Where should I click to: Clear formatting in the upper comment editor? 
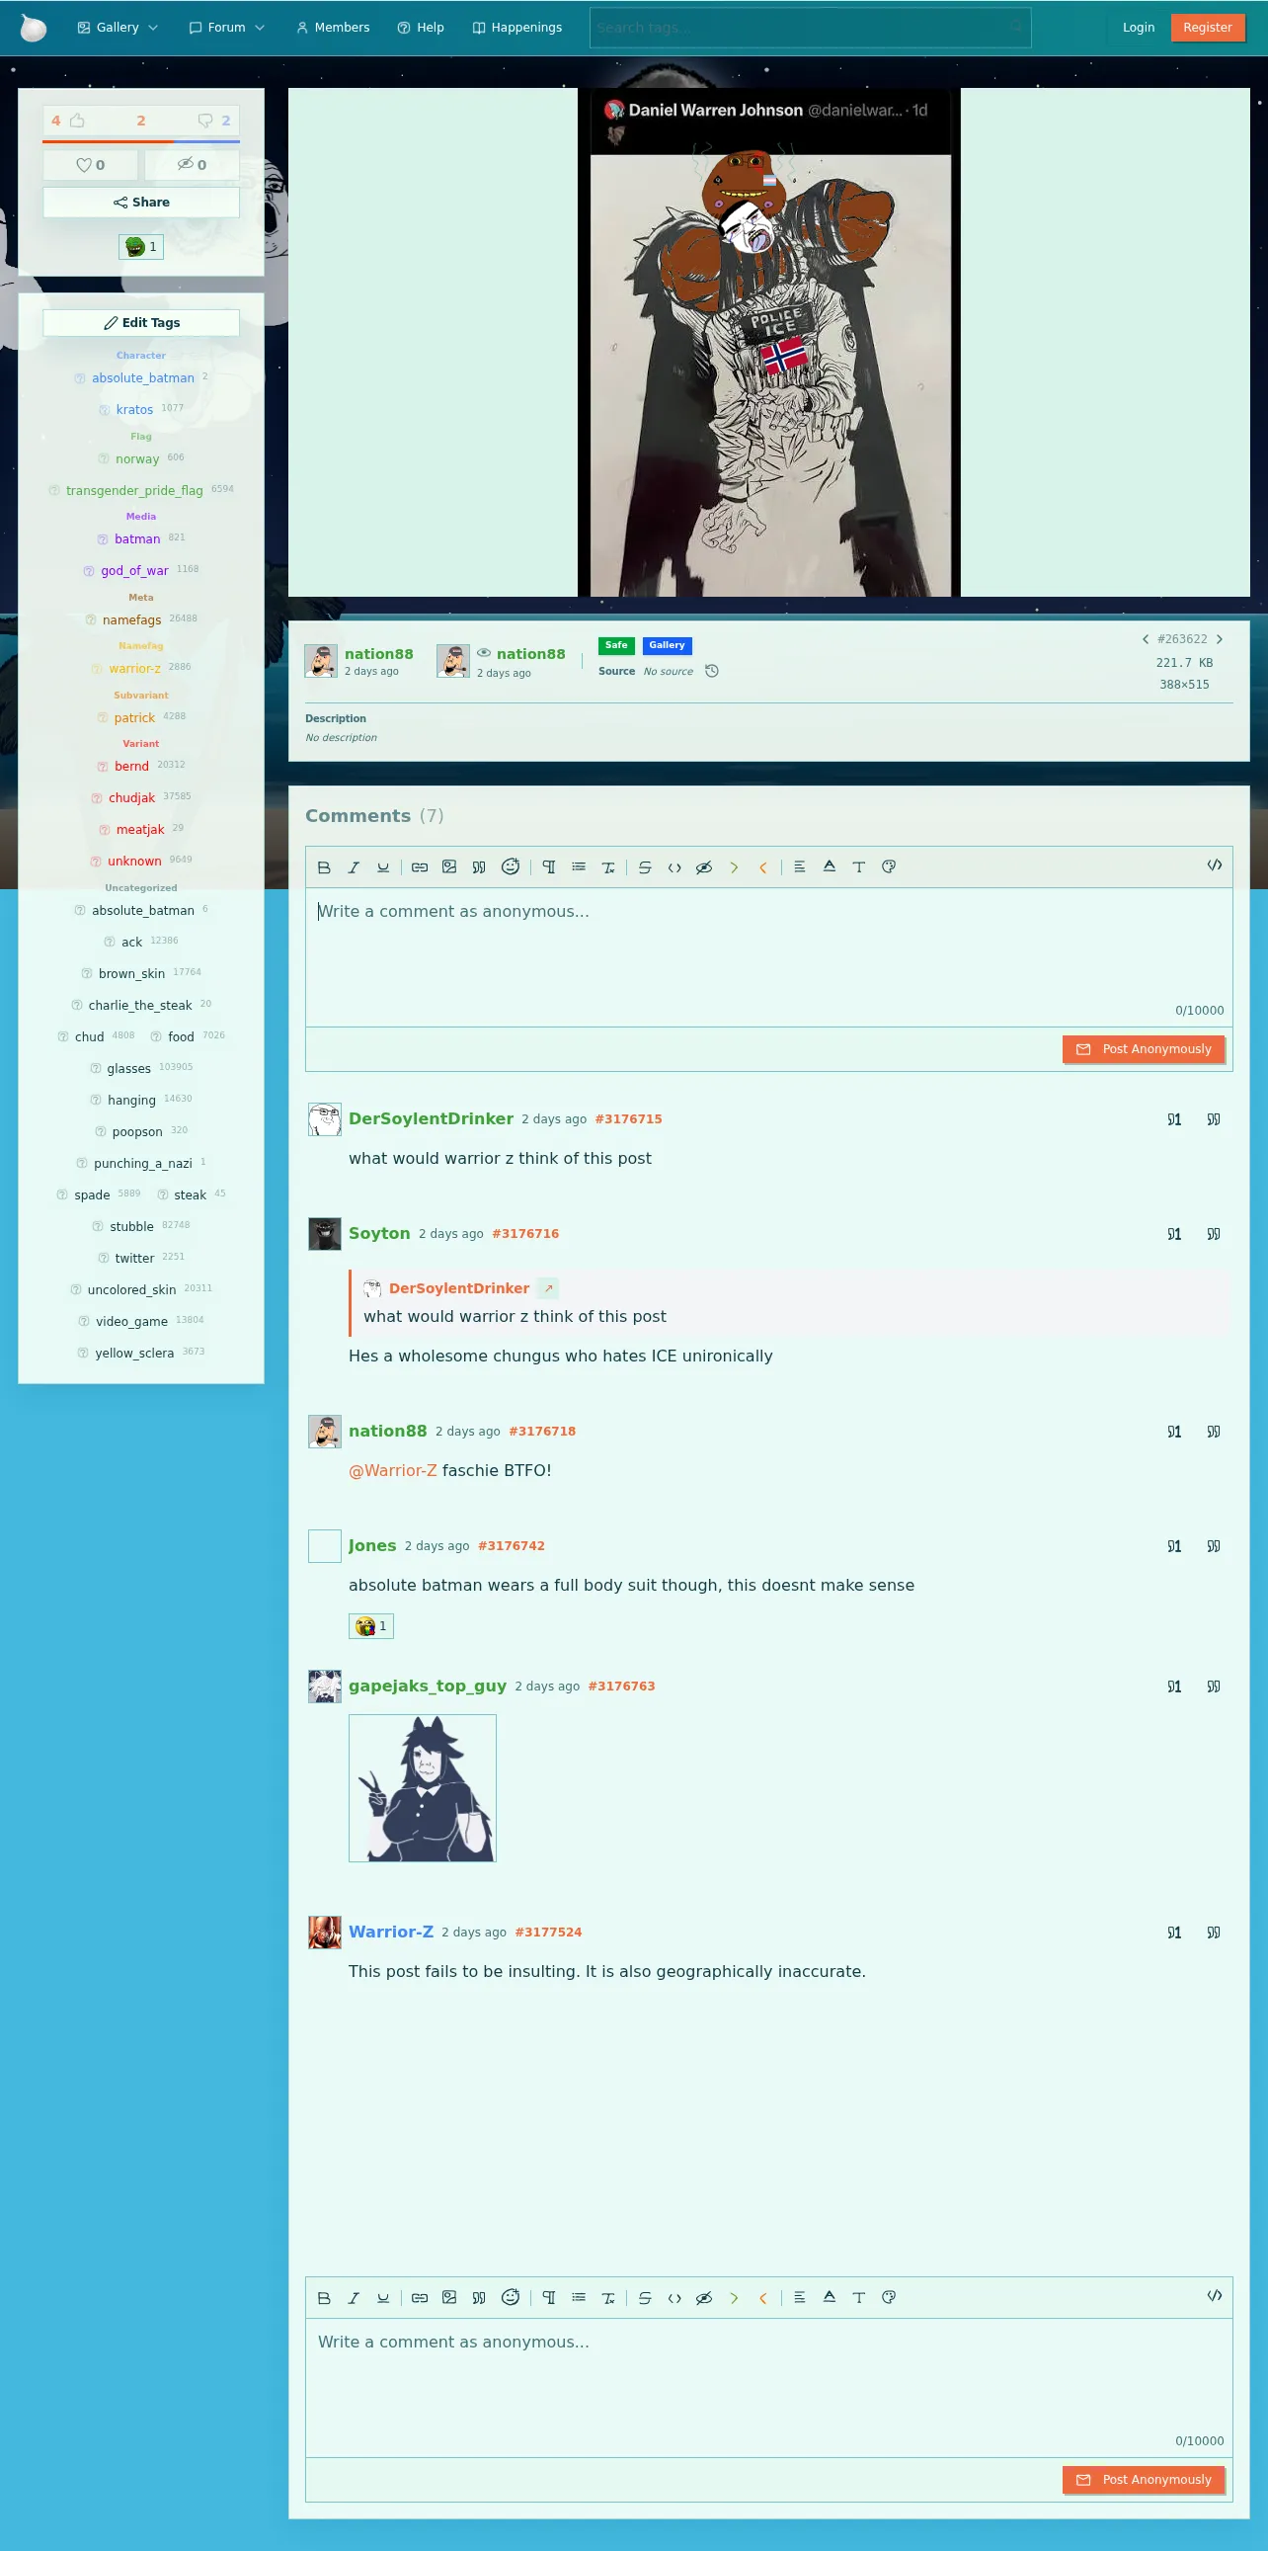click(x=608, y=867)
